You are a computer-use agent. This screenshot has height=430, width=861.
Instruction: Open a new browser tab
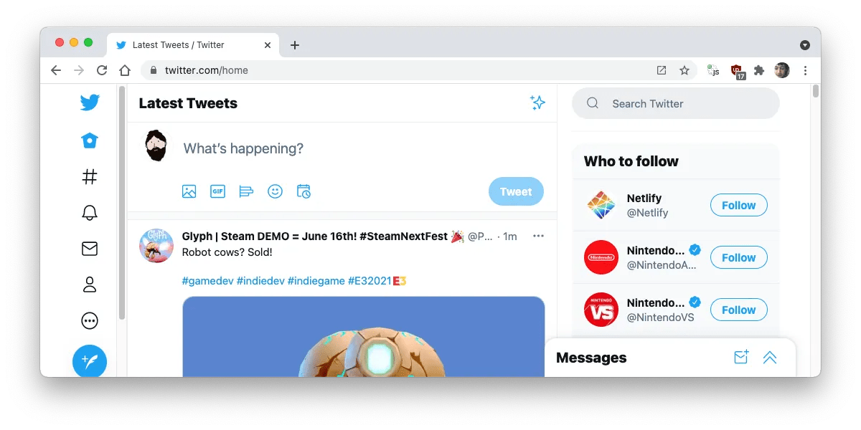pos(294,44)
